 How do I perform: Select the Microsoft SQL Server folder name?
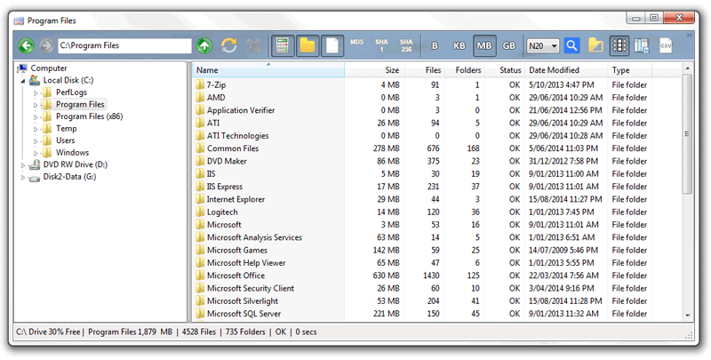click(x=244, y=313)
